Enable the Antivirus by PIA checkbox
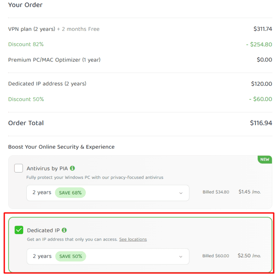Image resolution: width=278 pixels, height=276 pixels. (18, 168)
